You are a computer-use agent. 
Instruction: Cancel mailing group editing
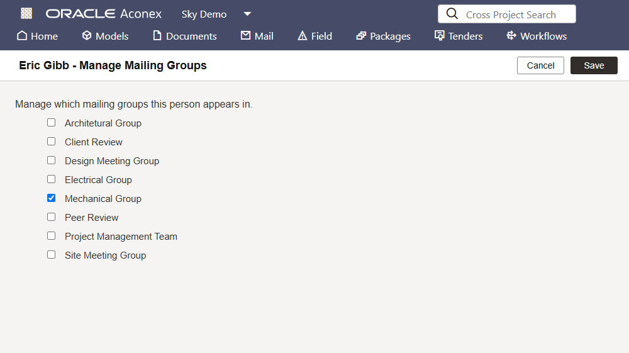(x=540, y=65)
